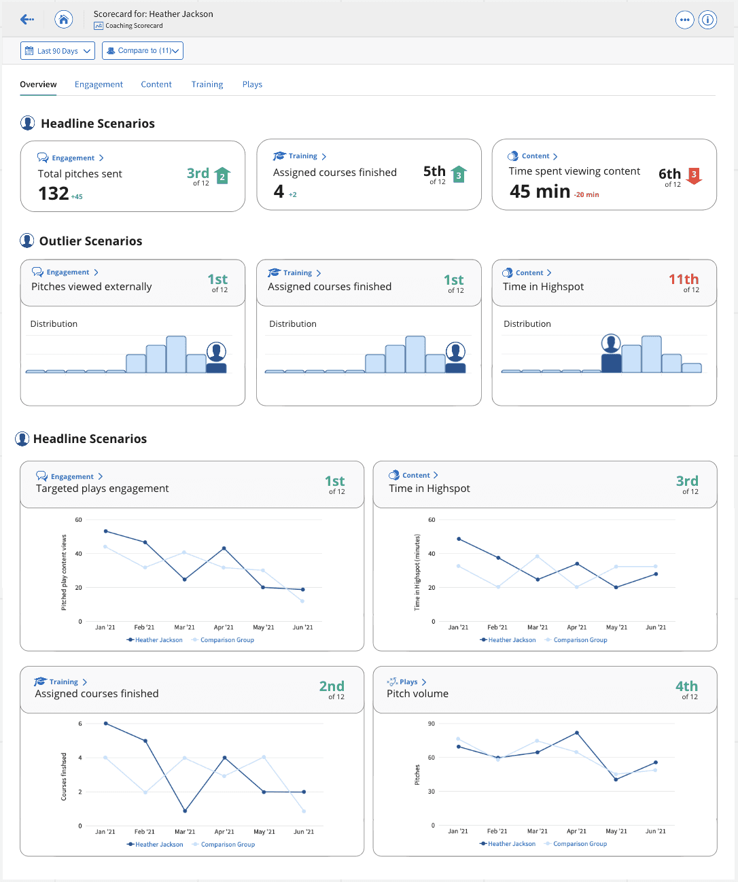Click the person icon beside top Headline Scenarios

click(x=27, y=123)
